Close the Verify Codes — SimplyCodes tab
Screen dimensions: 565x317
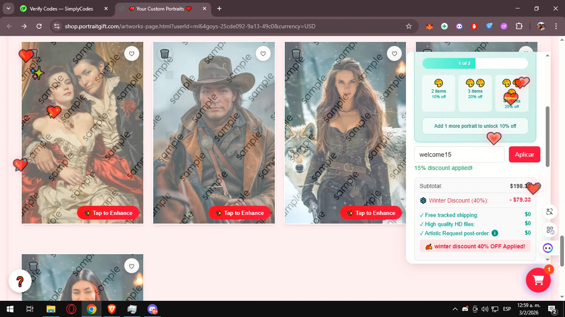106,9
